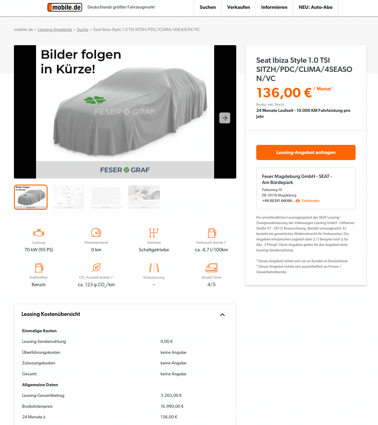
Task: Click the engine power Leistung icon
Action: pyautogui.click(x=39, y=233)
